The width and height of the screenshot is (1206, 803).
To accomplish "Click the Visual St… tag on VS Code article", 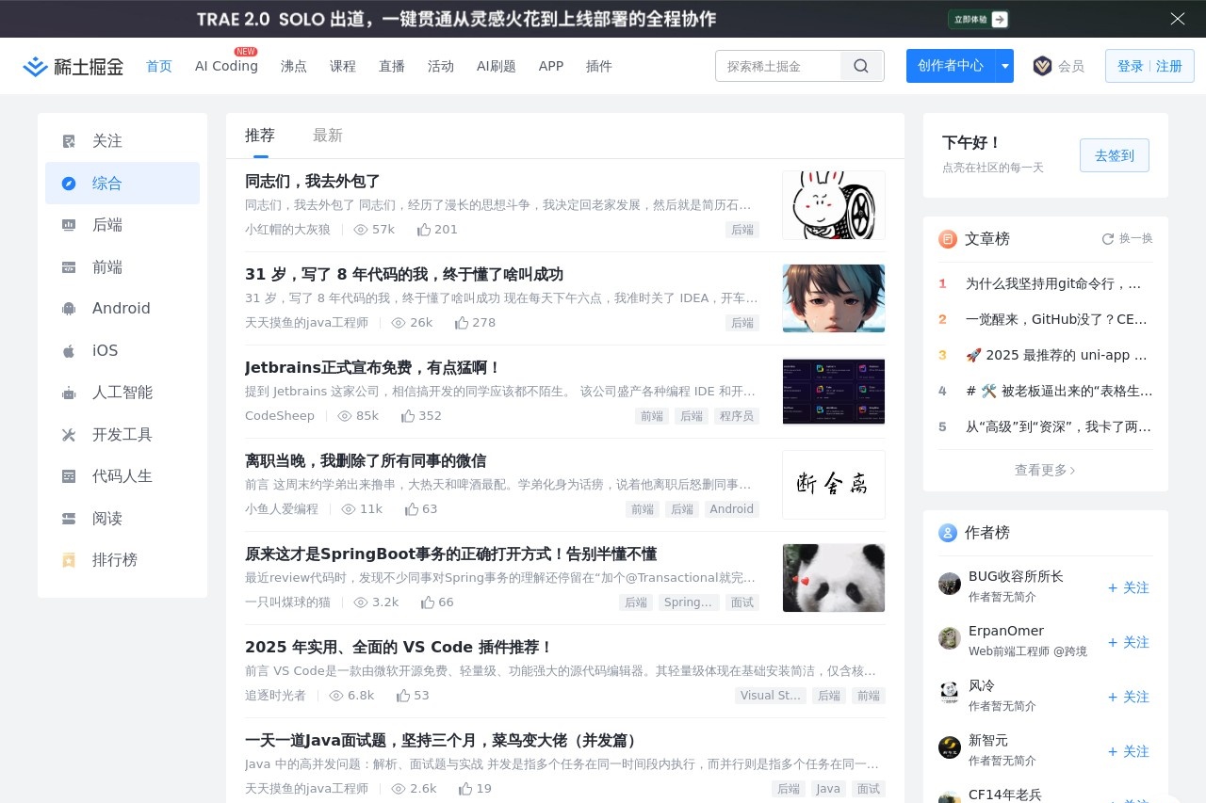I will [x=771, y=696].
